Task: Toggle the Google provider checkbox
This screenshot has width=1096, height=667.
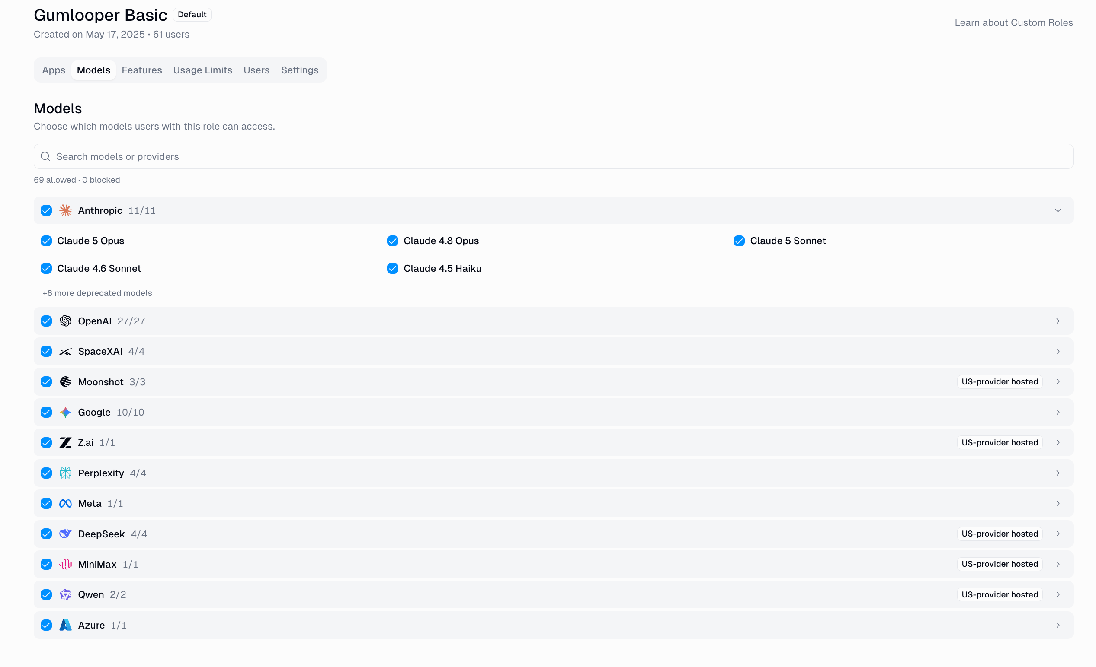Action: click(46, 413)
